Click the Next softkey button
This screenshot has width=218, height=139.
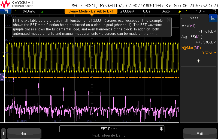24,134
